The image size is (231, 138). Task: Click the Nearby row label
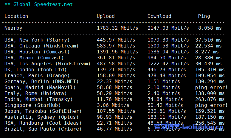[13, 28]
